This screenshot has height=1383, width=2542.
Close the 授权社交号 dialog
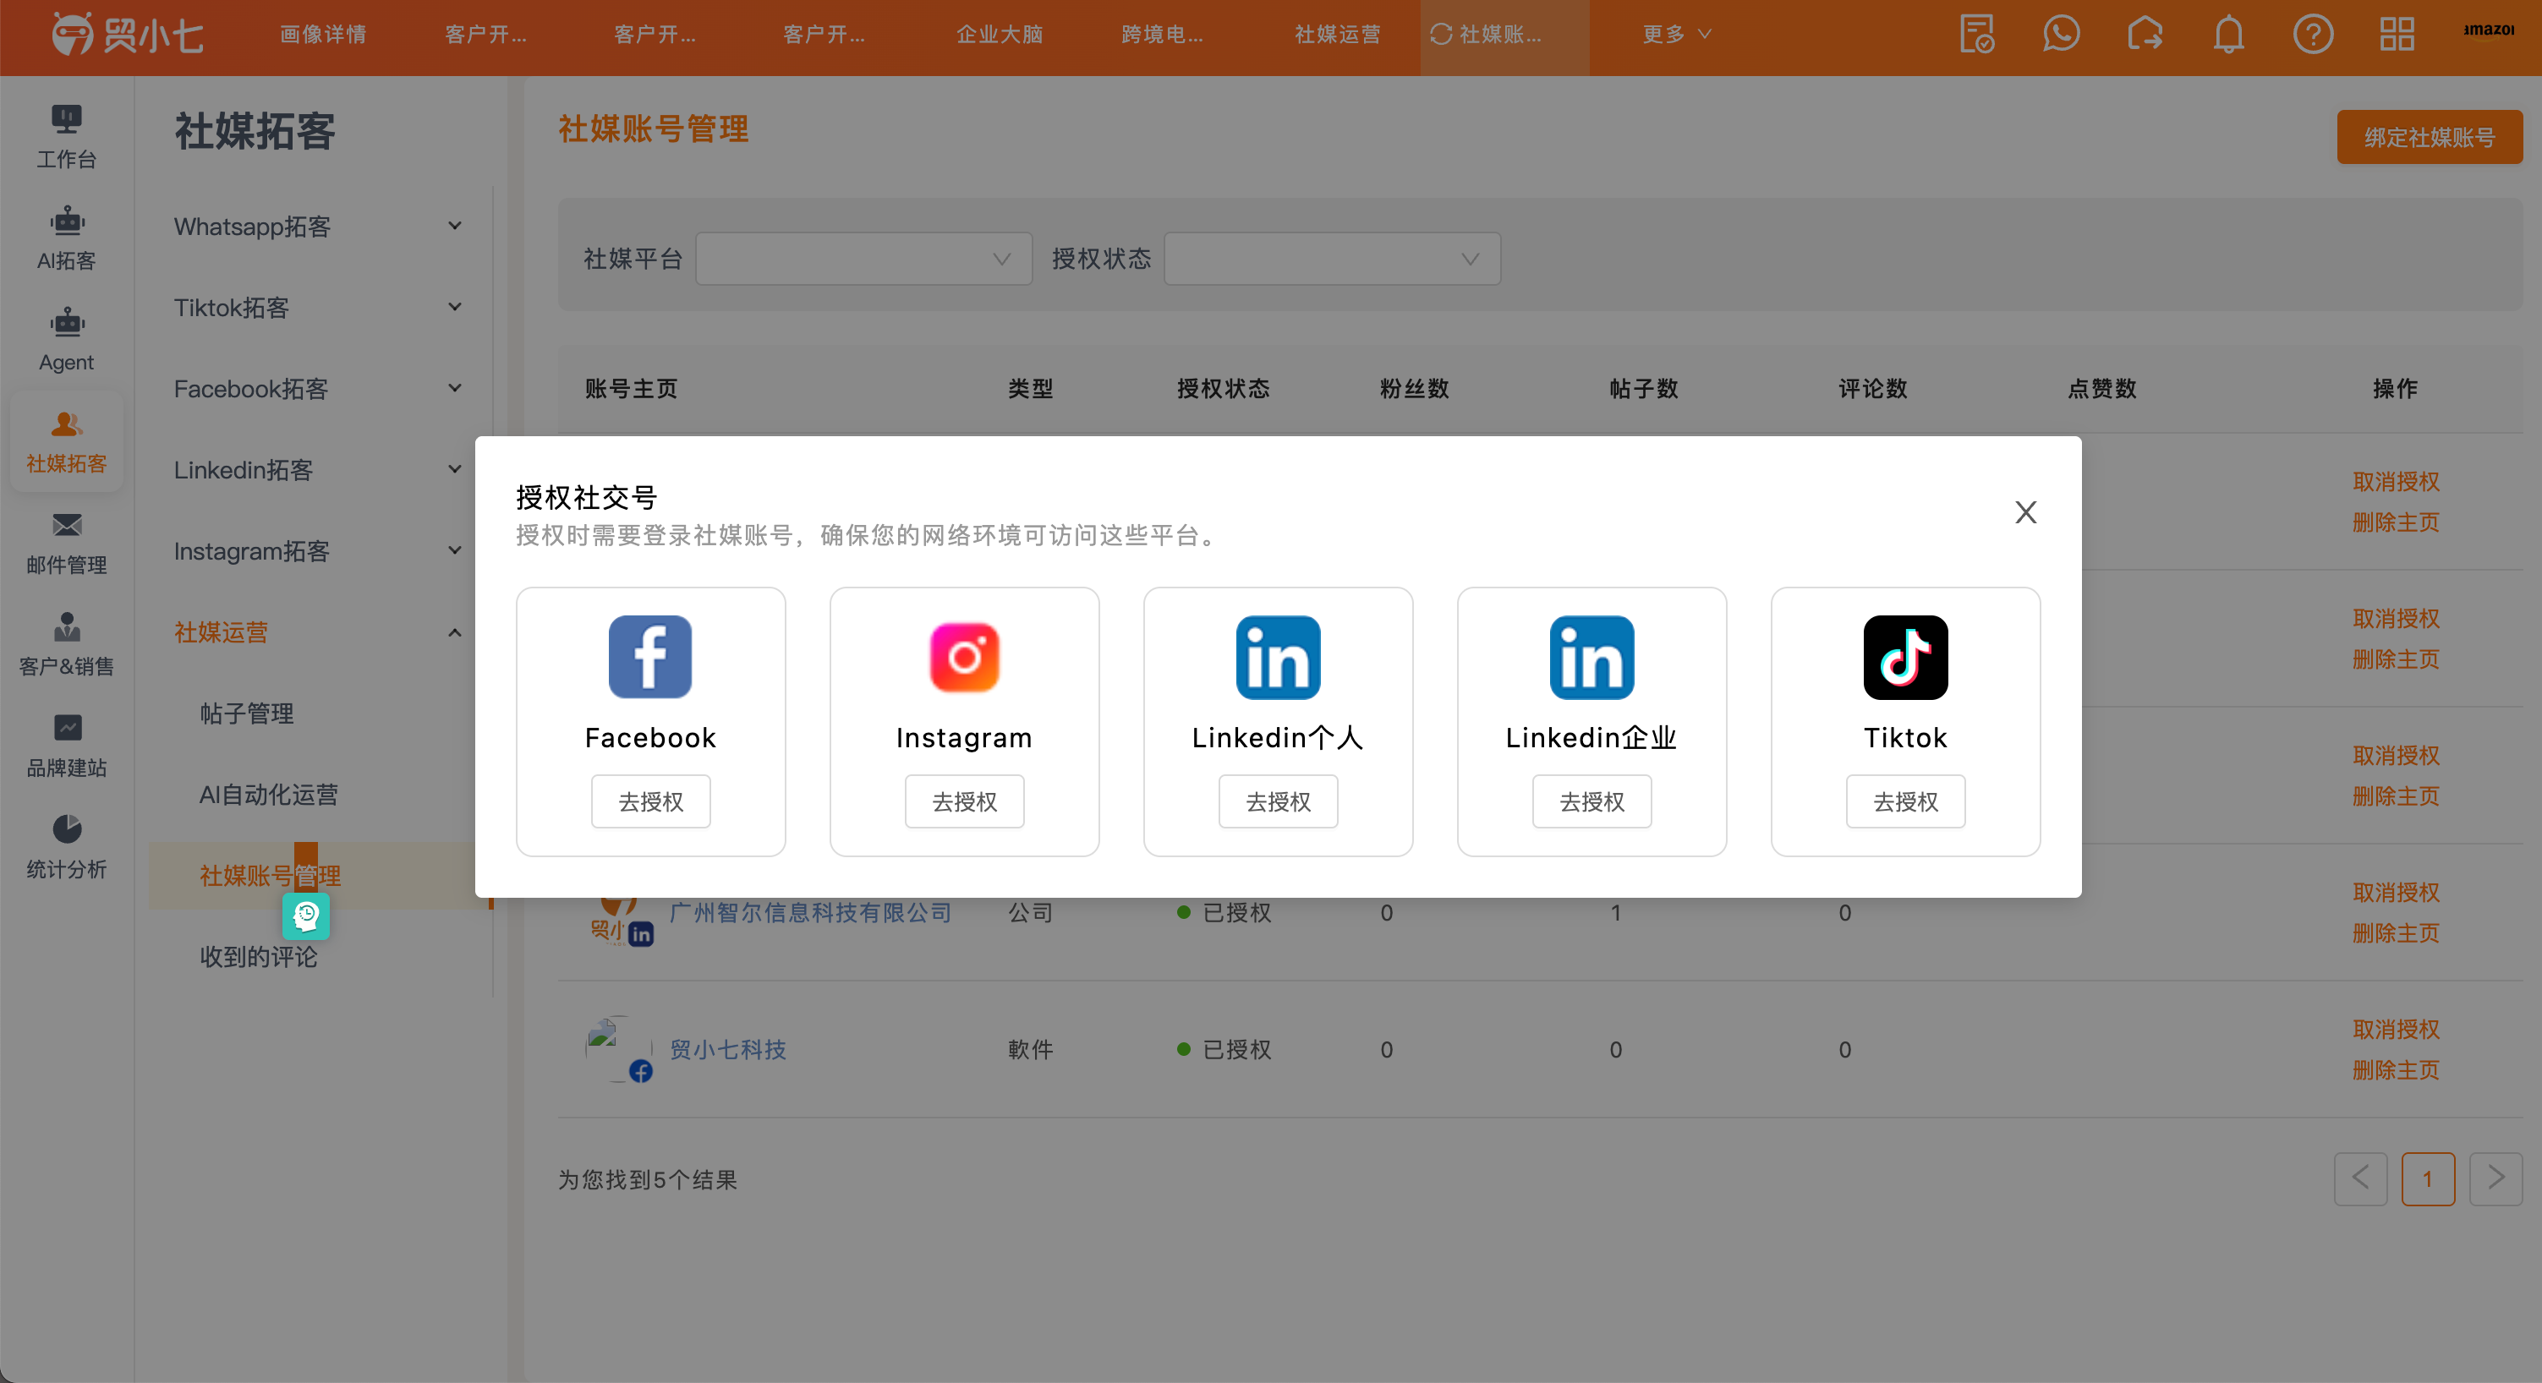[2026, 512]
